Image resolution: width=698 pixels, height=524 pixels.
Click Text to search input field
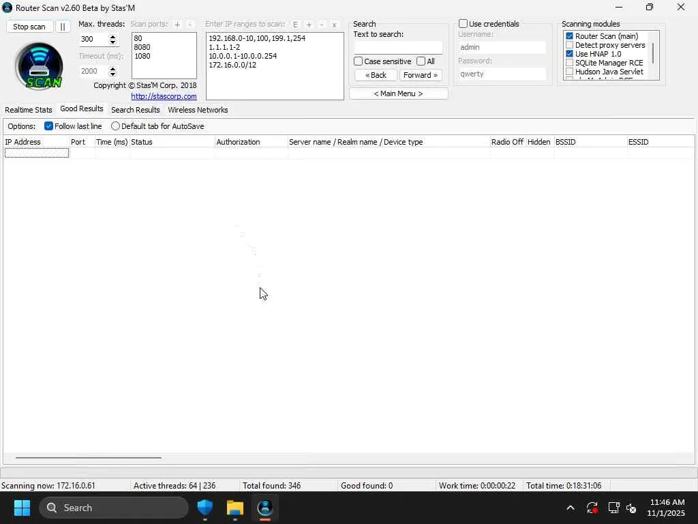[398, 47]
